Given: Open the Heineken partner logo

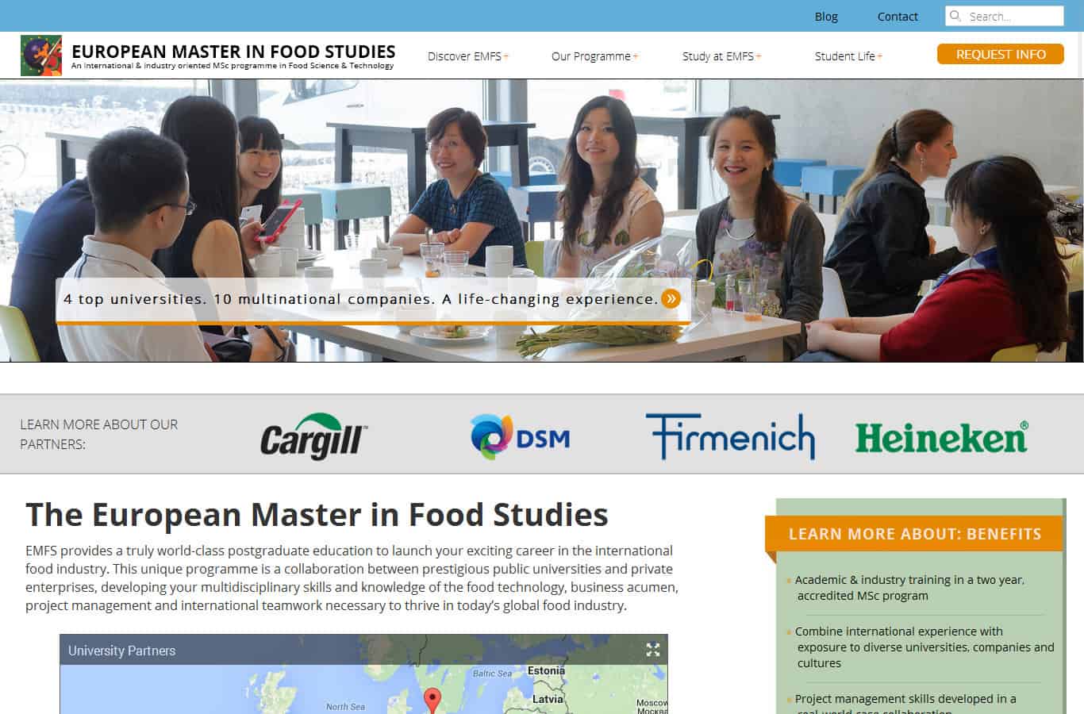Looking at the screenshot, I should 941,437.
